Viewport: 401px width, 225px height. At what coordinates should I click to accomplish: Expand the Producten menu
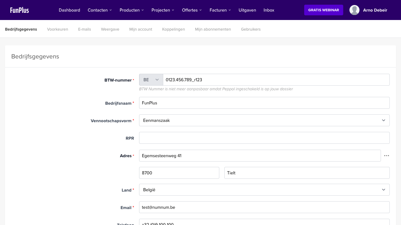pyautogui.click(x=132, y=10)
